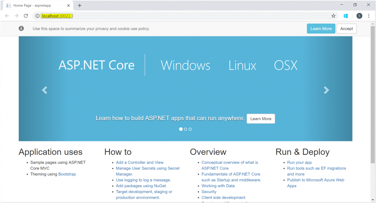This screenshot has height=203, width=376.
Task: Click the vertical scrollbar thumb
Action: click(372, 95)
